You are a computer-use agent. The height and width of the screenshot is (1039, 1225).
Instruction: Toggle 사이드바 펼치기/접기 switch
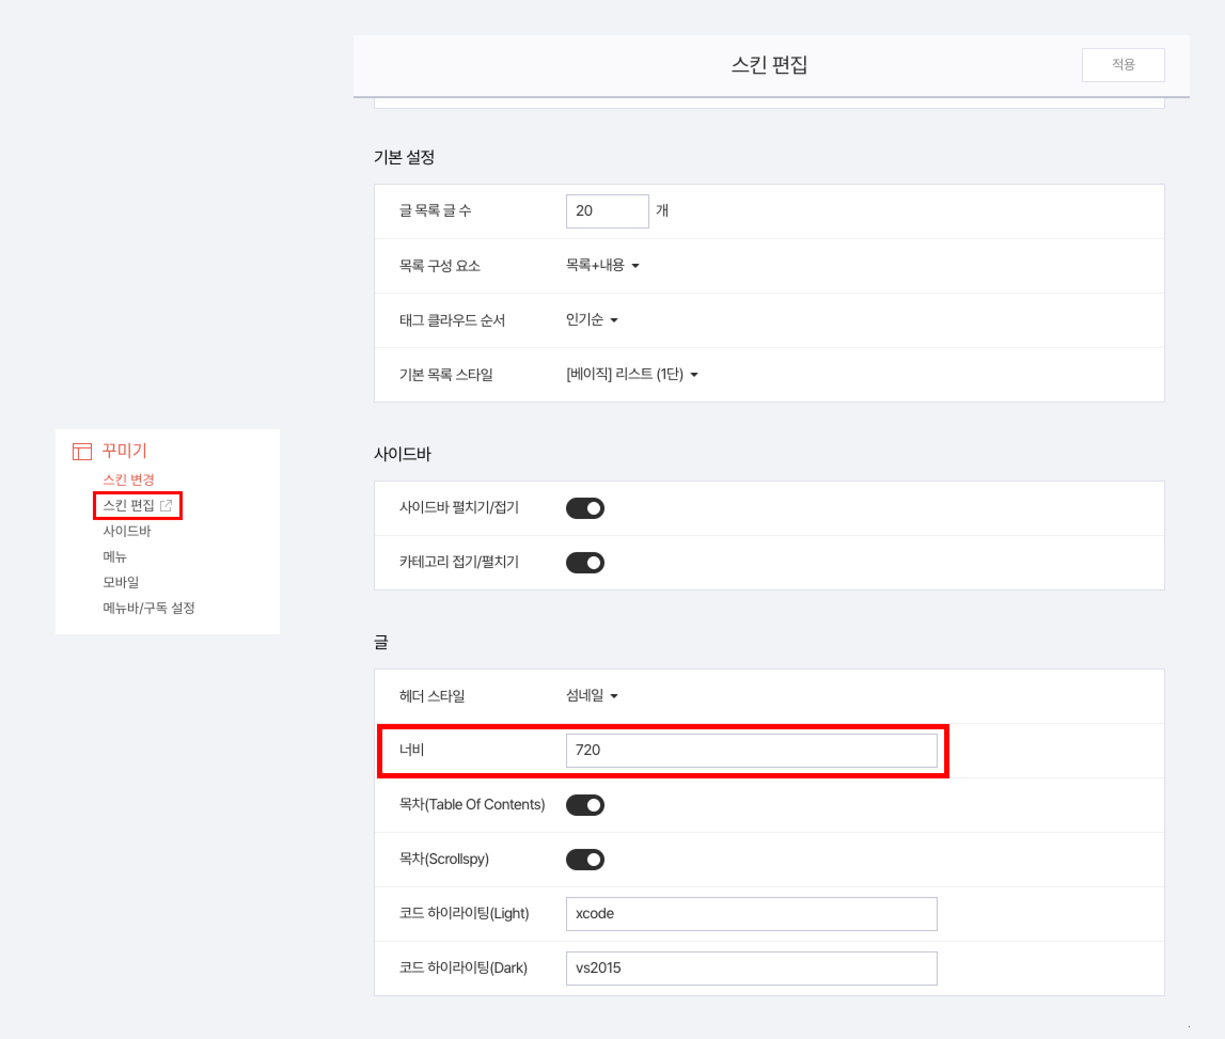585,508
